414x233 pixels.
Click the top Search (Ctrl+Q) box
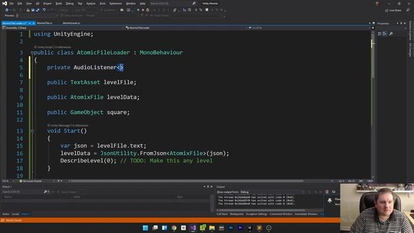click(173, 3)
